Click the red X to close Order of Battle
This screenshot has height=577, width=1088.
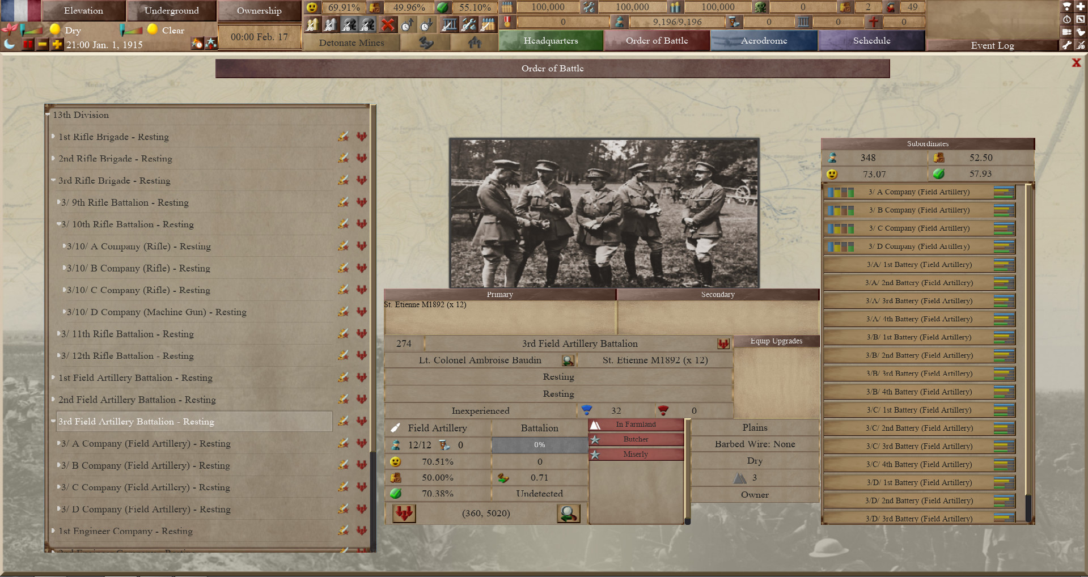[1076, 63]
